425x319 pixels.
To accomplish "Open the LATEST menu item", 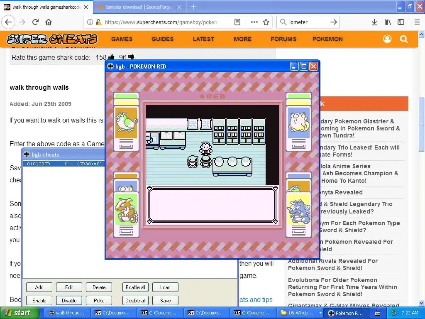I will [x=203, y=39].
